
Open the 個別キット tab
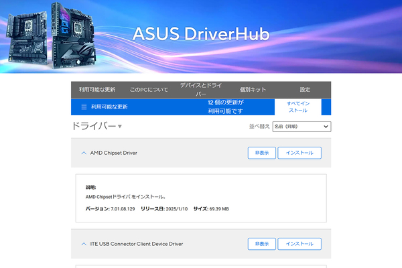[x=253, y=90]
